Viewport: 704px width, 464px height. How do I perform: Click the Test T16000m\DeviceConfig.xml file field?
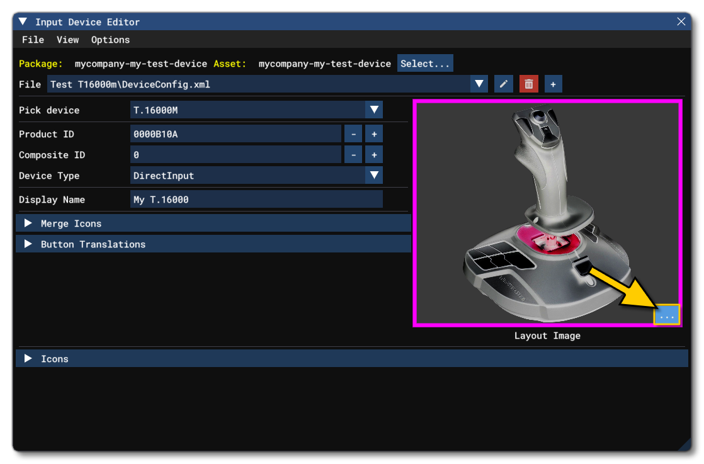[x=259, y=84]
